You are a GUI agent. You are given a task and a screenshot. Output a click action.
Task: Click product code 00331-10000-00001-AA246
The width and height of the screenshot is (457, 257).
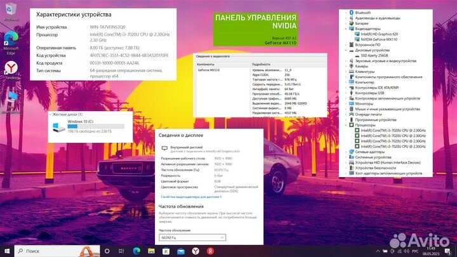(114, 63)
